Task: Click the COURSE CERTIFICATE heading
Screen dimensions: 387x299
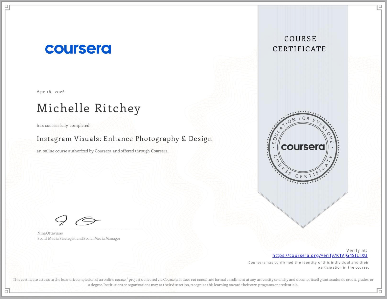Action: [x=299, y=44]
